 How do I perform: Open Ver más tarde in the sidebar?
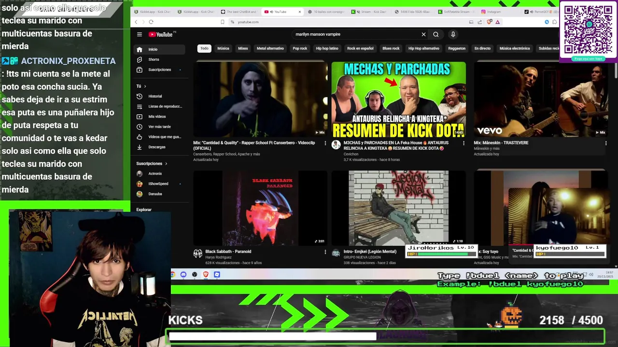tap(159, 126)
